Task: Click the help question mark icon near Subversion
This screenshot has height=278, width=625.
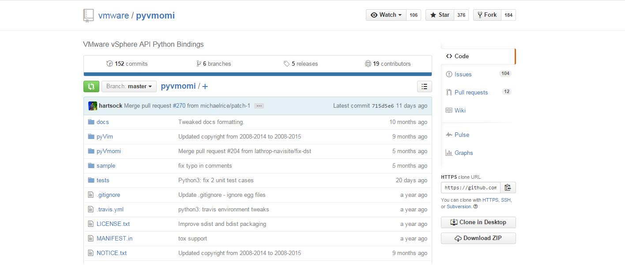Action: [x=475, y=207]
